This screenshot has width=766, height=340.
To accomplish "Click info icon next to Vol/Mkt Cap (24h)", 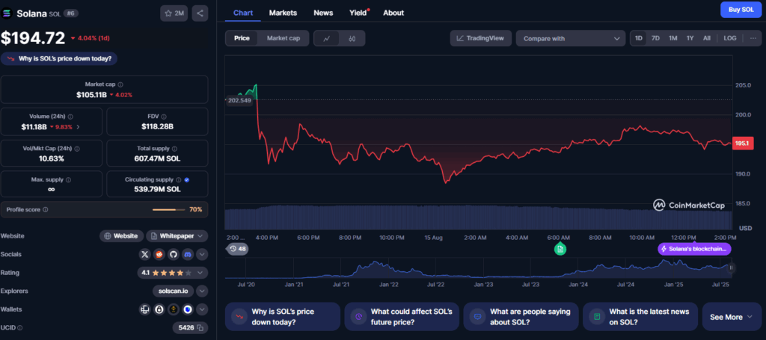I will pos(77,148).
